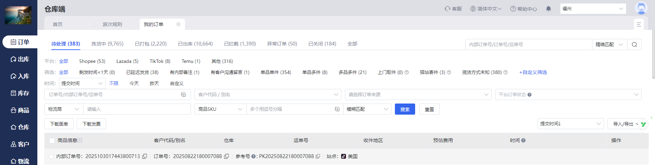Click 驿站寄件 help question icon
Image resolution: width=655 pixels, height=165 pixels.
pos(449,72)
